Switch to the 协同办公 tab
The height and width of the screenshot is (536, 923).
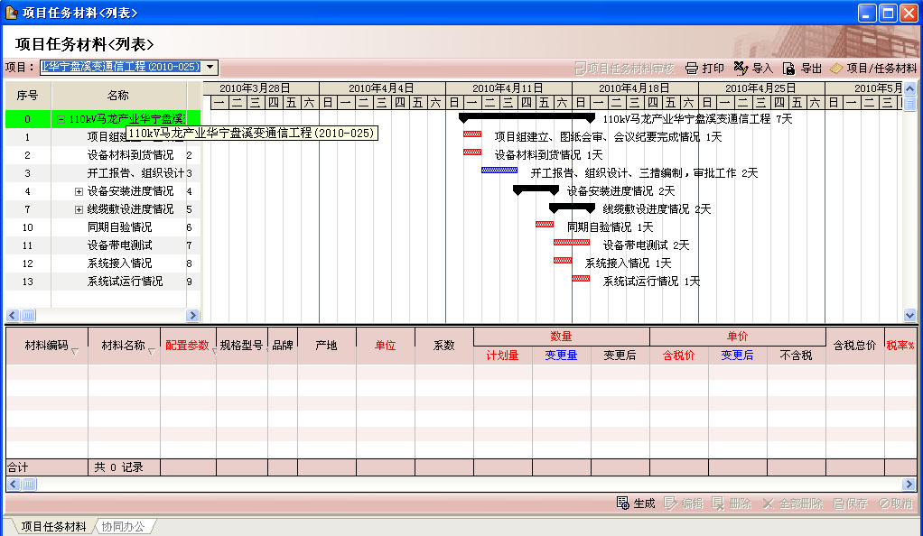click(123, 526)
